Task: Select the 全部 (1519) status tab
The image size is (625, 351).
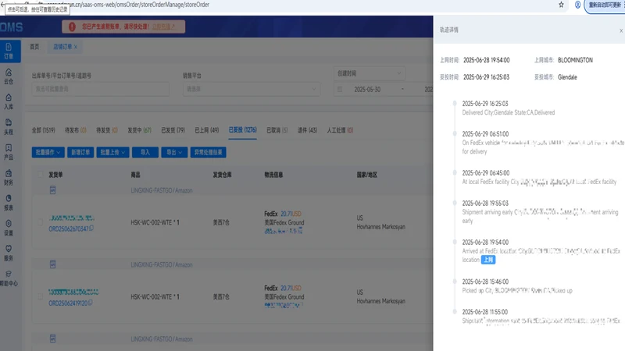Action: coord(44,130)
